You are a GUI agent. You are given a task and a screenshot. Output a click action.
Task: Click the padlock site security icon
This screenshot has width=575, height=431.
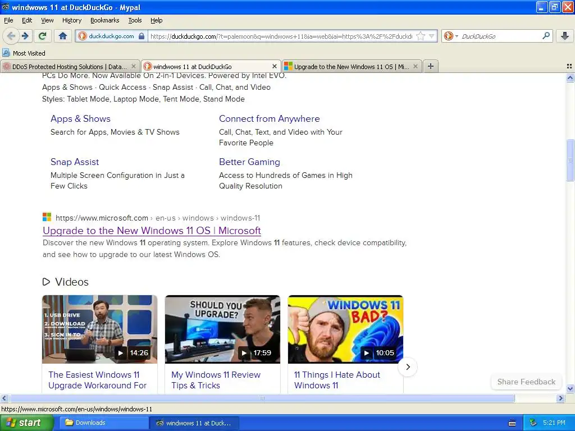[x=142, y=36]
